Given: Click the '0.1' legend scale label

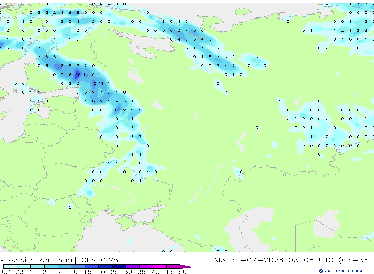Looking at the screenshot, I should 6,272.
